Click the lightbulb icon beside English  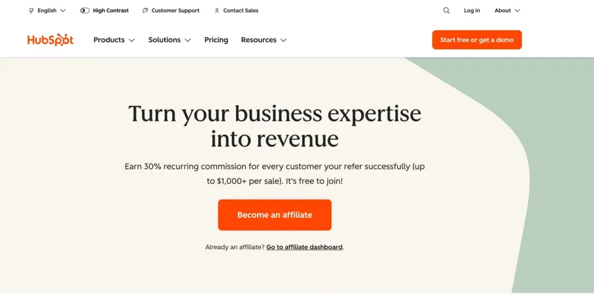(x=31, y=10)
